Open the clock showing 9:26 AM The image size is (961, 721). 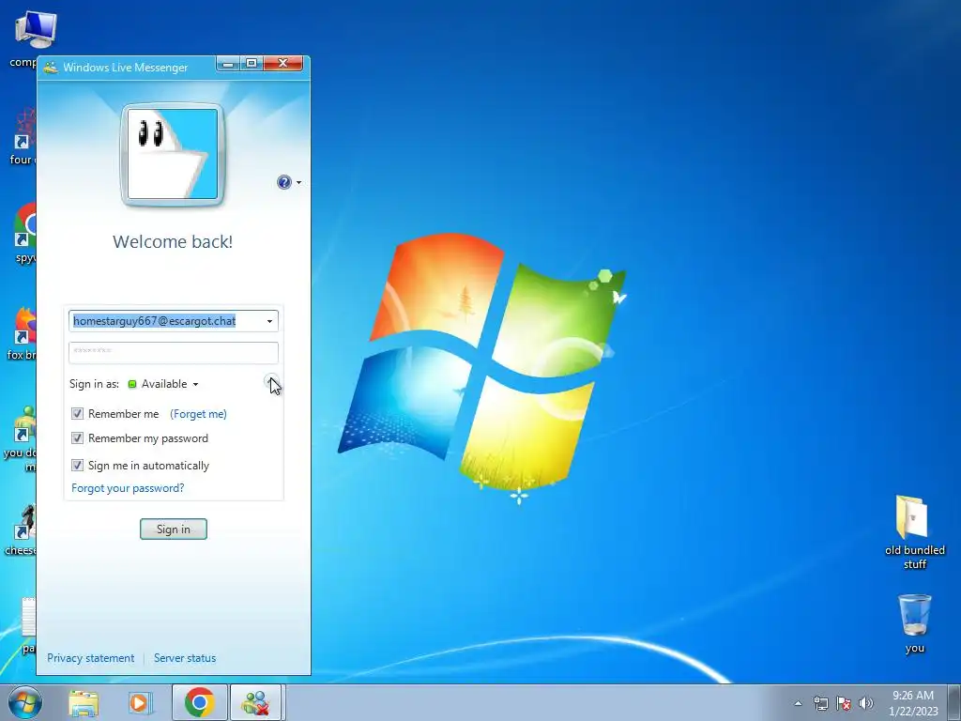(912, 703)
